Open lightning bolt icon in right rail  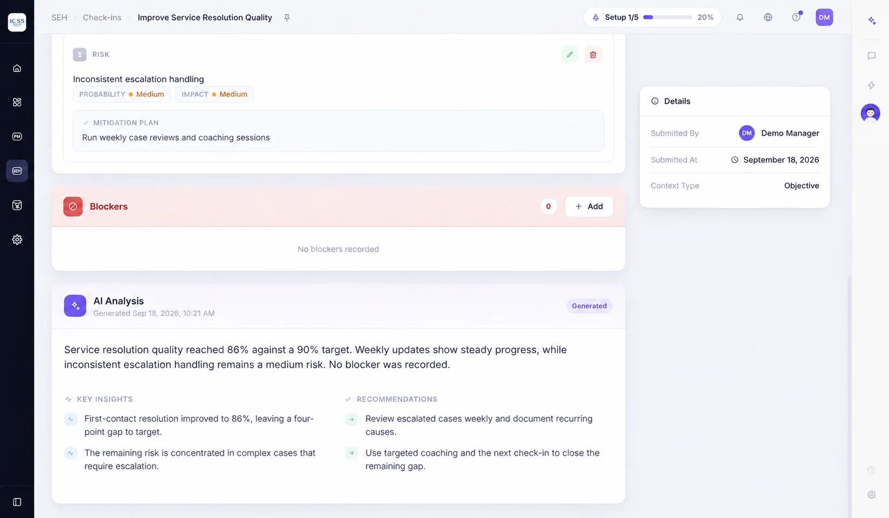[871, 85]
